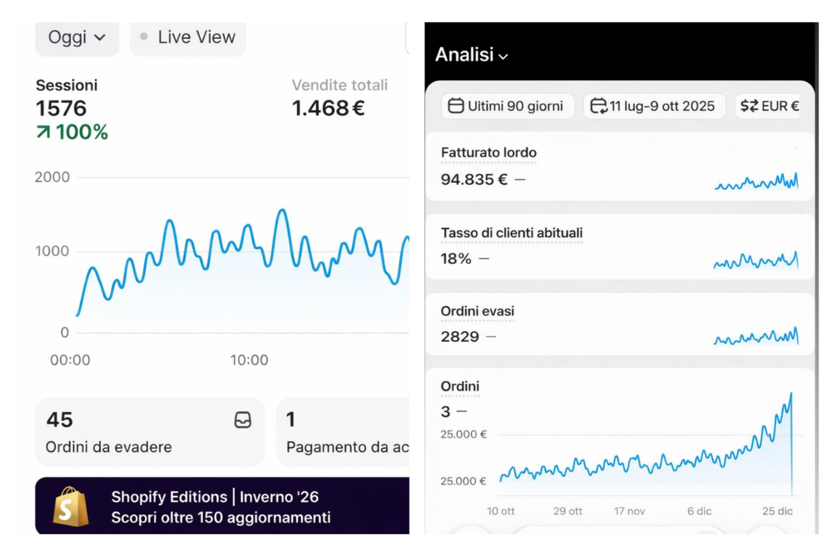This screenshot has height=556, width=834.
Task: Click the peak of the Ordini chart line
Action: coord(791,395)
